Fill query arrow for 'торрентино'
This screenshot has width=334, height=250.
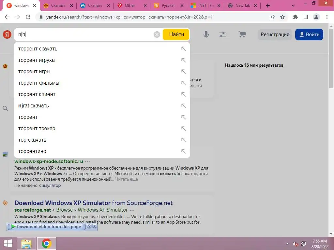coord(183,151)
